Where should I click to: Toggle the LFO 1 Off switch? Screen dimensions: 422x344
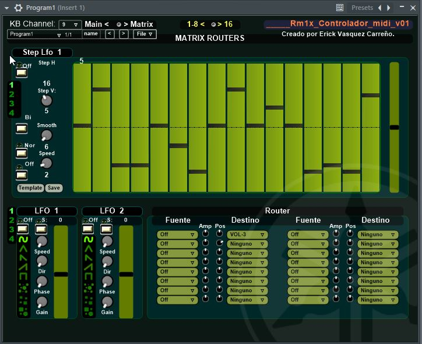pos(22,229)
